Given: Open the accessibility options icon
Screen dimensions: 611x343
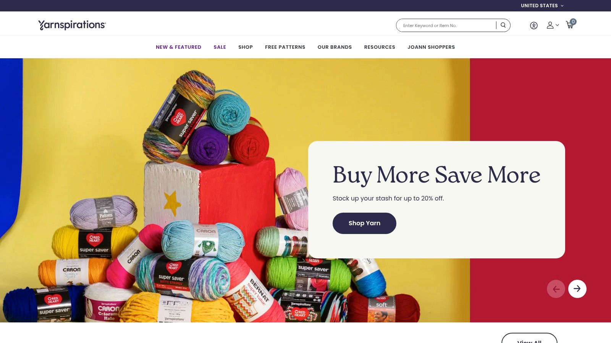Looking at the screenshot, I should coord(534,26).
